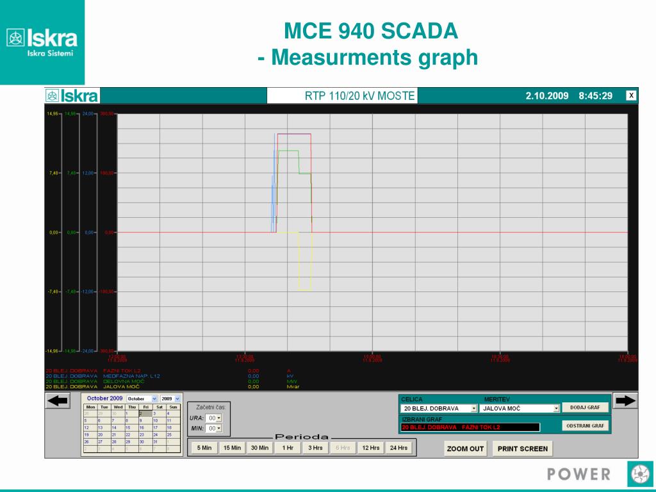Viewport: 656px width, 492px height.
Task: Select October 15 in the calendar
Action: (132, 427)
